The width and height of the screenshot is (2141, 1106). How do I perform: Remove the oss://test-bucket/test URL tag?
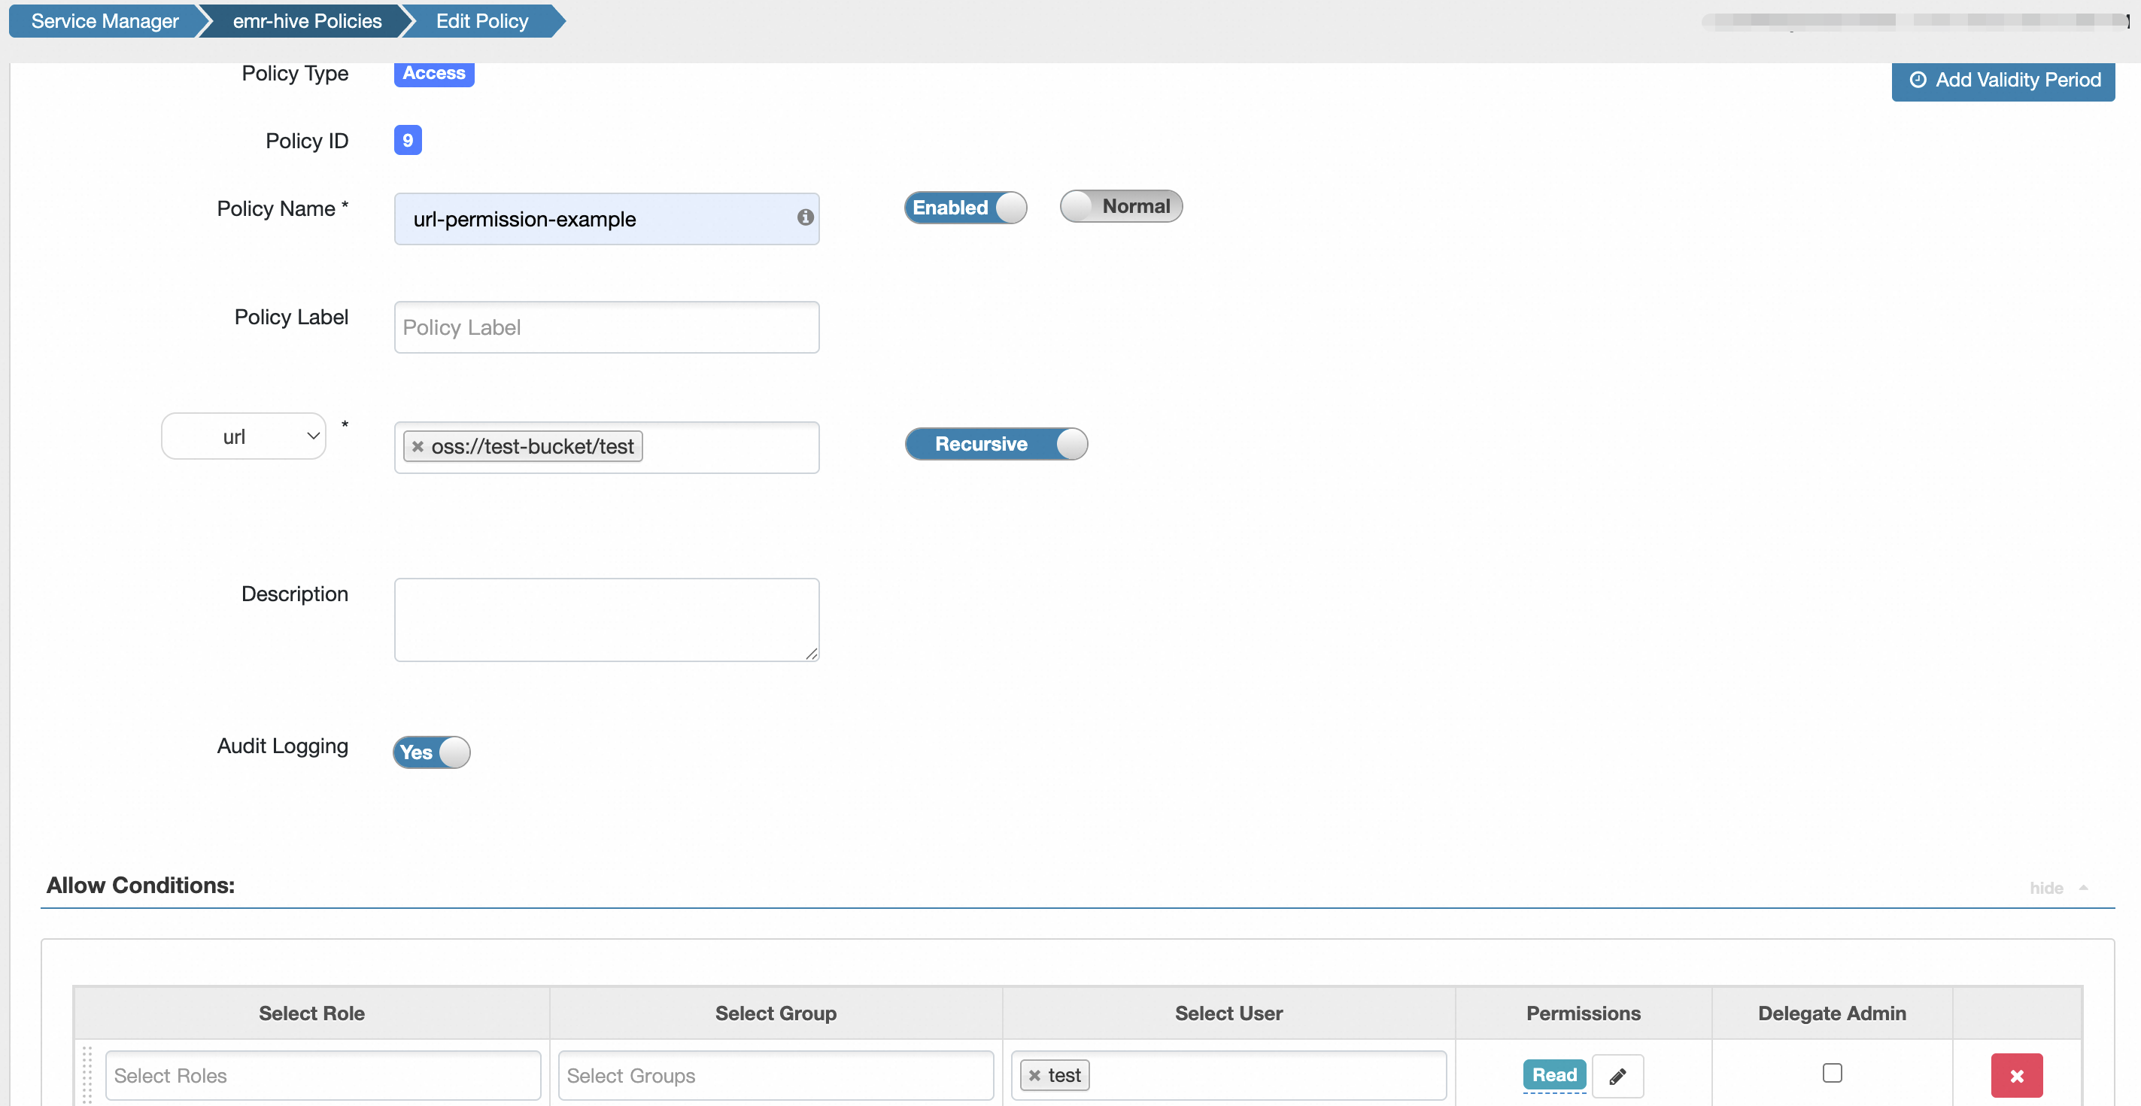(418, 446)
